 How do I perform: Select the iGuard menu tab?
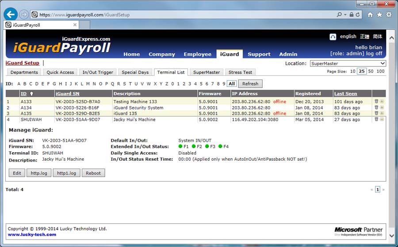230,54
